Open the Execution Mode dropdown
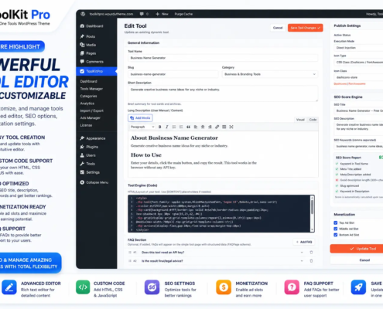The image size is (383, 309). [358, 48]
